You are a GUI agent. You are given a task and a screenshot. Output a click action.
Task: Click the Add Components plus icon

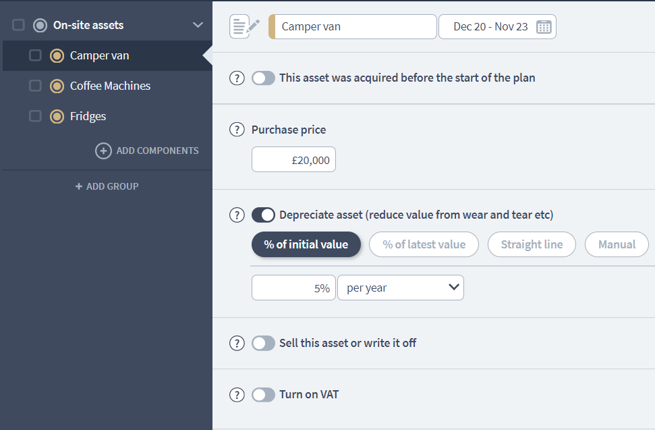pos(103,151)
